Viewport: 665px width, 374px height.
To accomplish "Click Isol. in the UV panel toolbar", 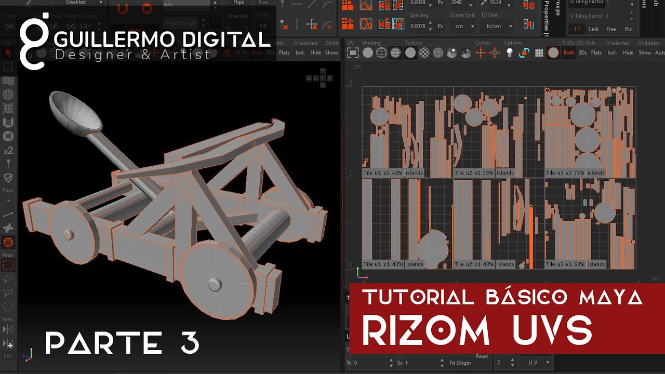I will pos(612,53).
